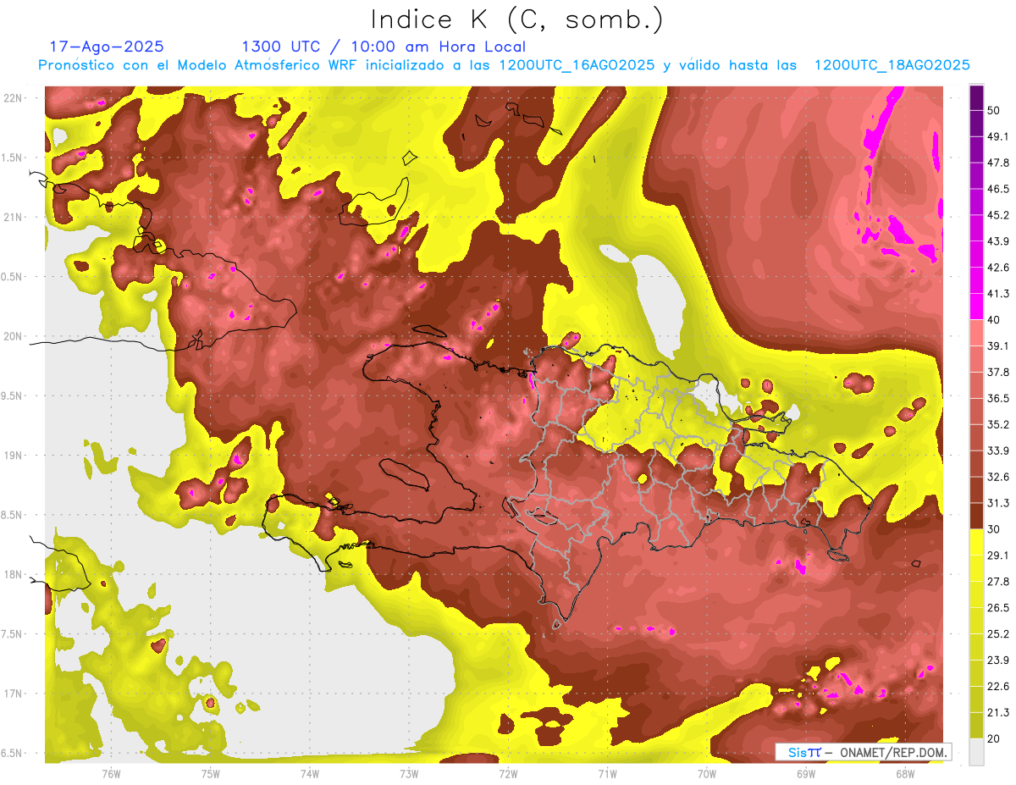The image size is (1016, 785).
Task: Click the 'Sis' logo text in the credit box
Action: point(796,752)
